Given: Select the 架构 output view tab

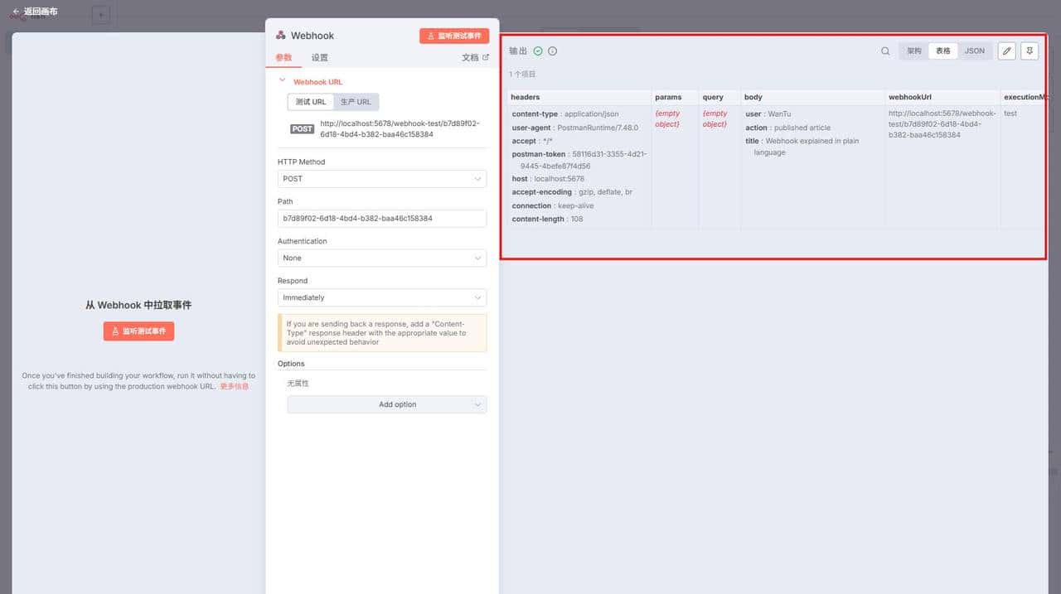Looking at the screenshot, I should click(x=913, y=51).
